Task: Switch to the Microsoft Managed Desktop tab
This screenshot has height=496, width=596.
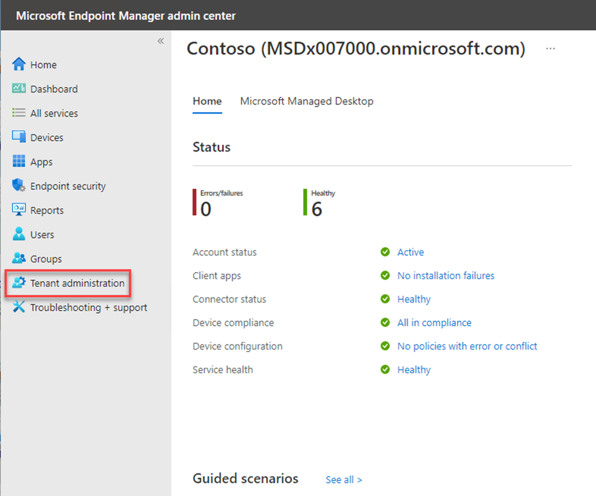Action: 307,101
